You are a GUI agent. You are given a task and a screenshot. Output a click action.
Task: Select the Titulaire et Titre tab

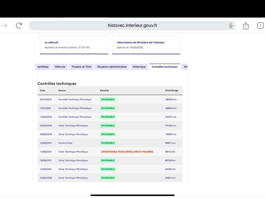pyautogui.click(x=81, y=67)
